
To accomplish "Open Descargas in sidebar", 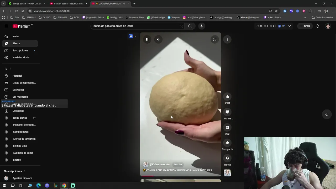I will click(x=20, y=111).
